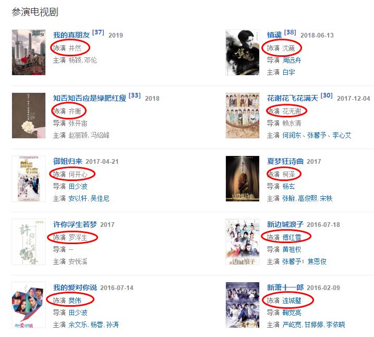This screenshot has height=337, width=374.
Task: Open the 夏梦狂诗曲 violin poster
Action: pyautogui.click(x=243, y=178)
